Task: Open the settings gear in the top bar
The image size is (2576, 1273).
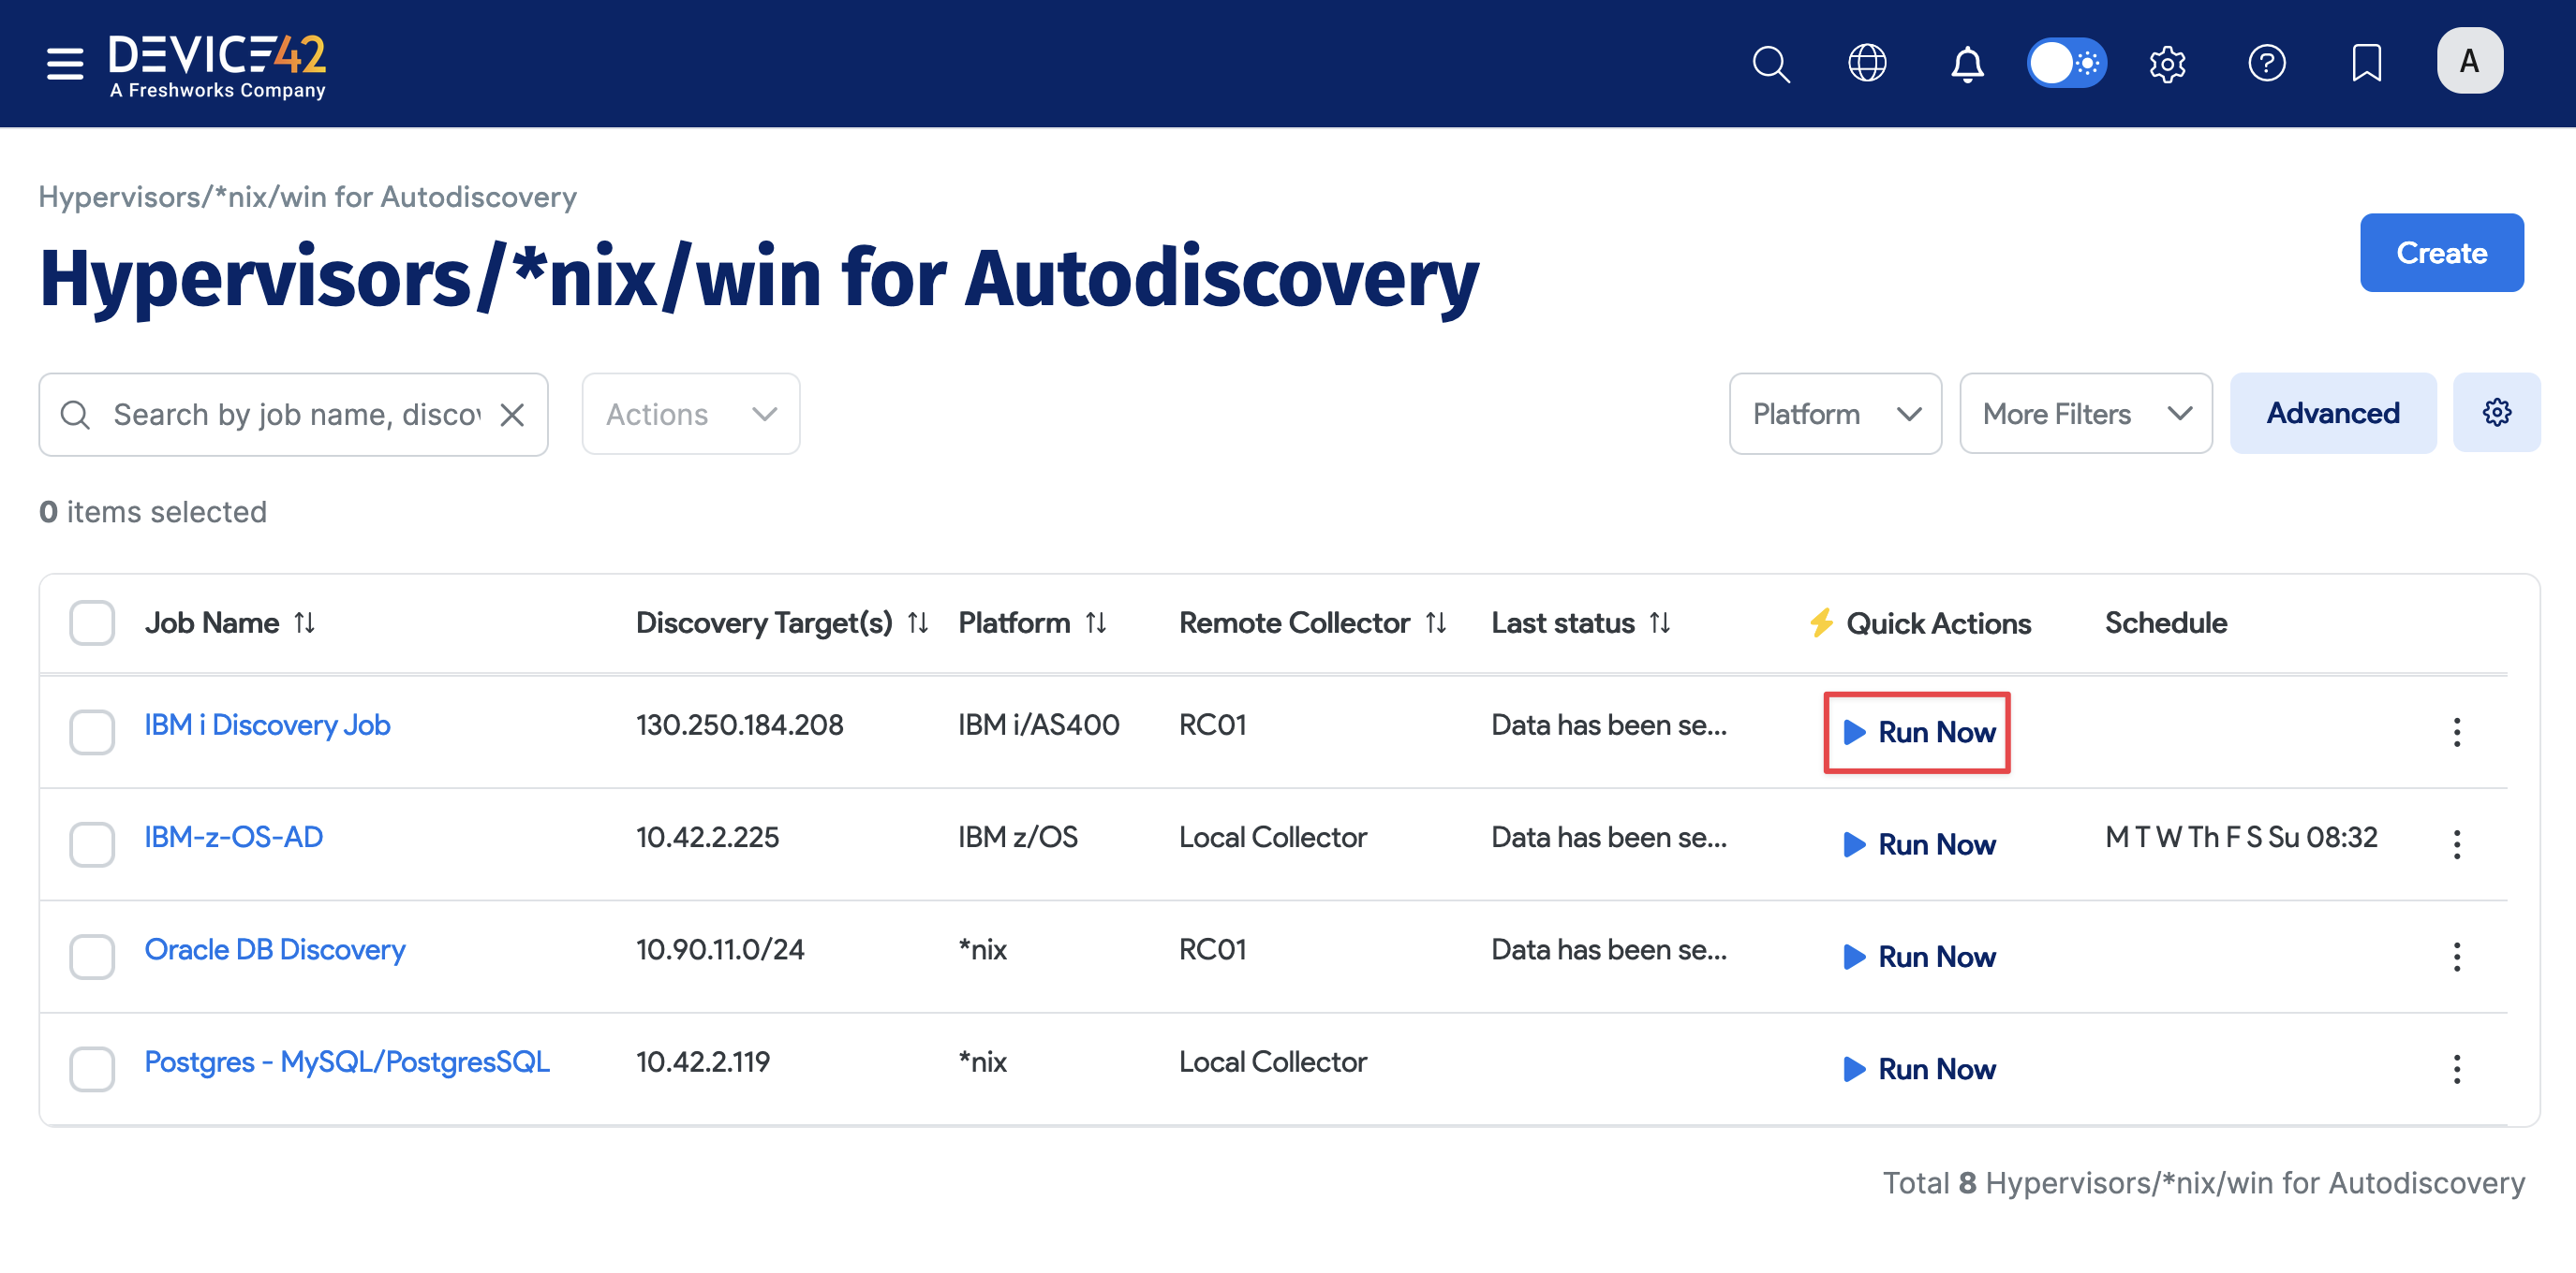Action: pyautogui.click(x=2167, y=63)
